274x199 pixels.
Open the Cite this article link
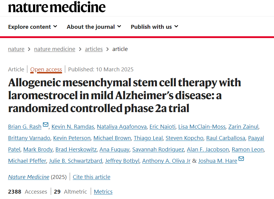click(x=92, y=177)
